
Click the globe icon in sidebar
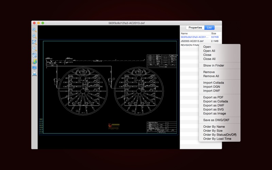point(34,62)
